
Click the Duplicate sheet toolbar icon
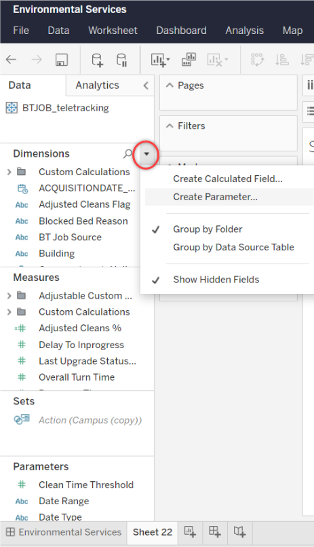(189, 60)
